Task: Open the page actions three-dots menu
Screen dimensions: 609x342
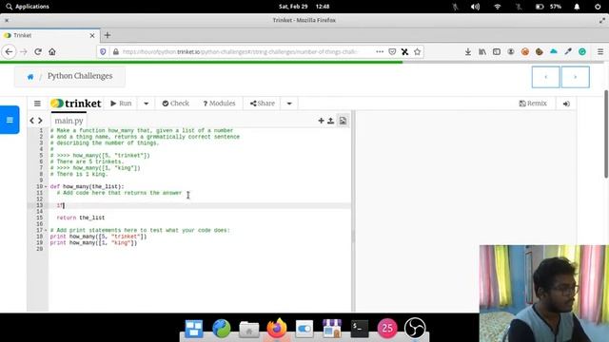Action: click(380, 51)
